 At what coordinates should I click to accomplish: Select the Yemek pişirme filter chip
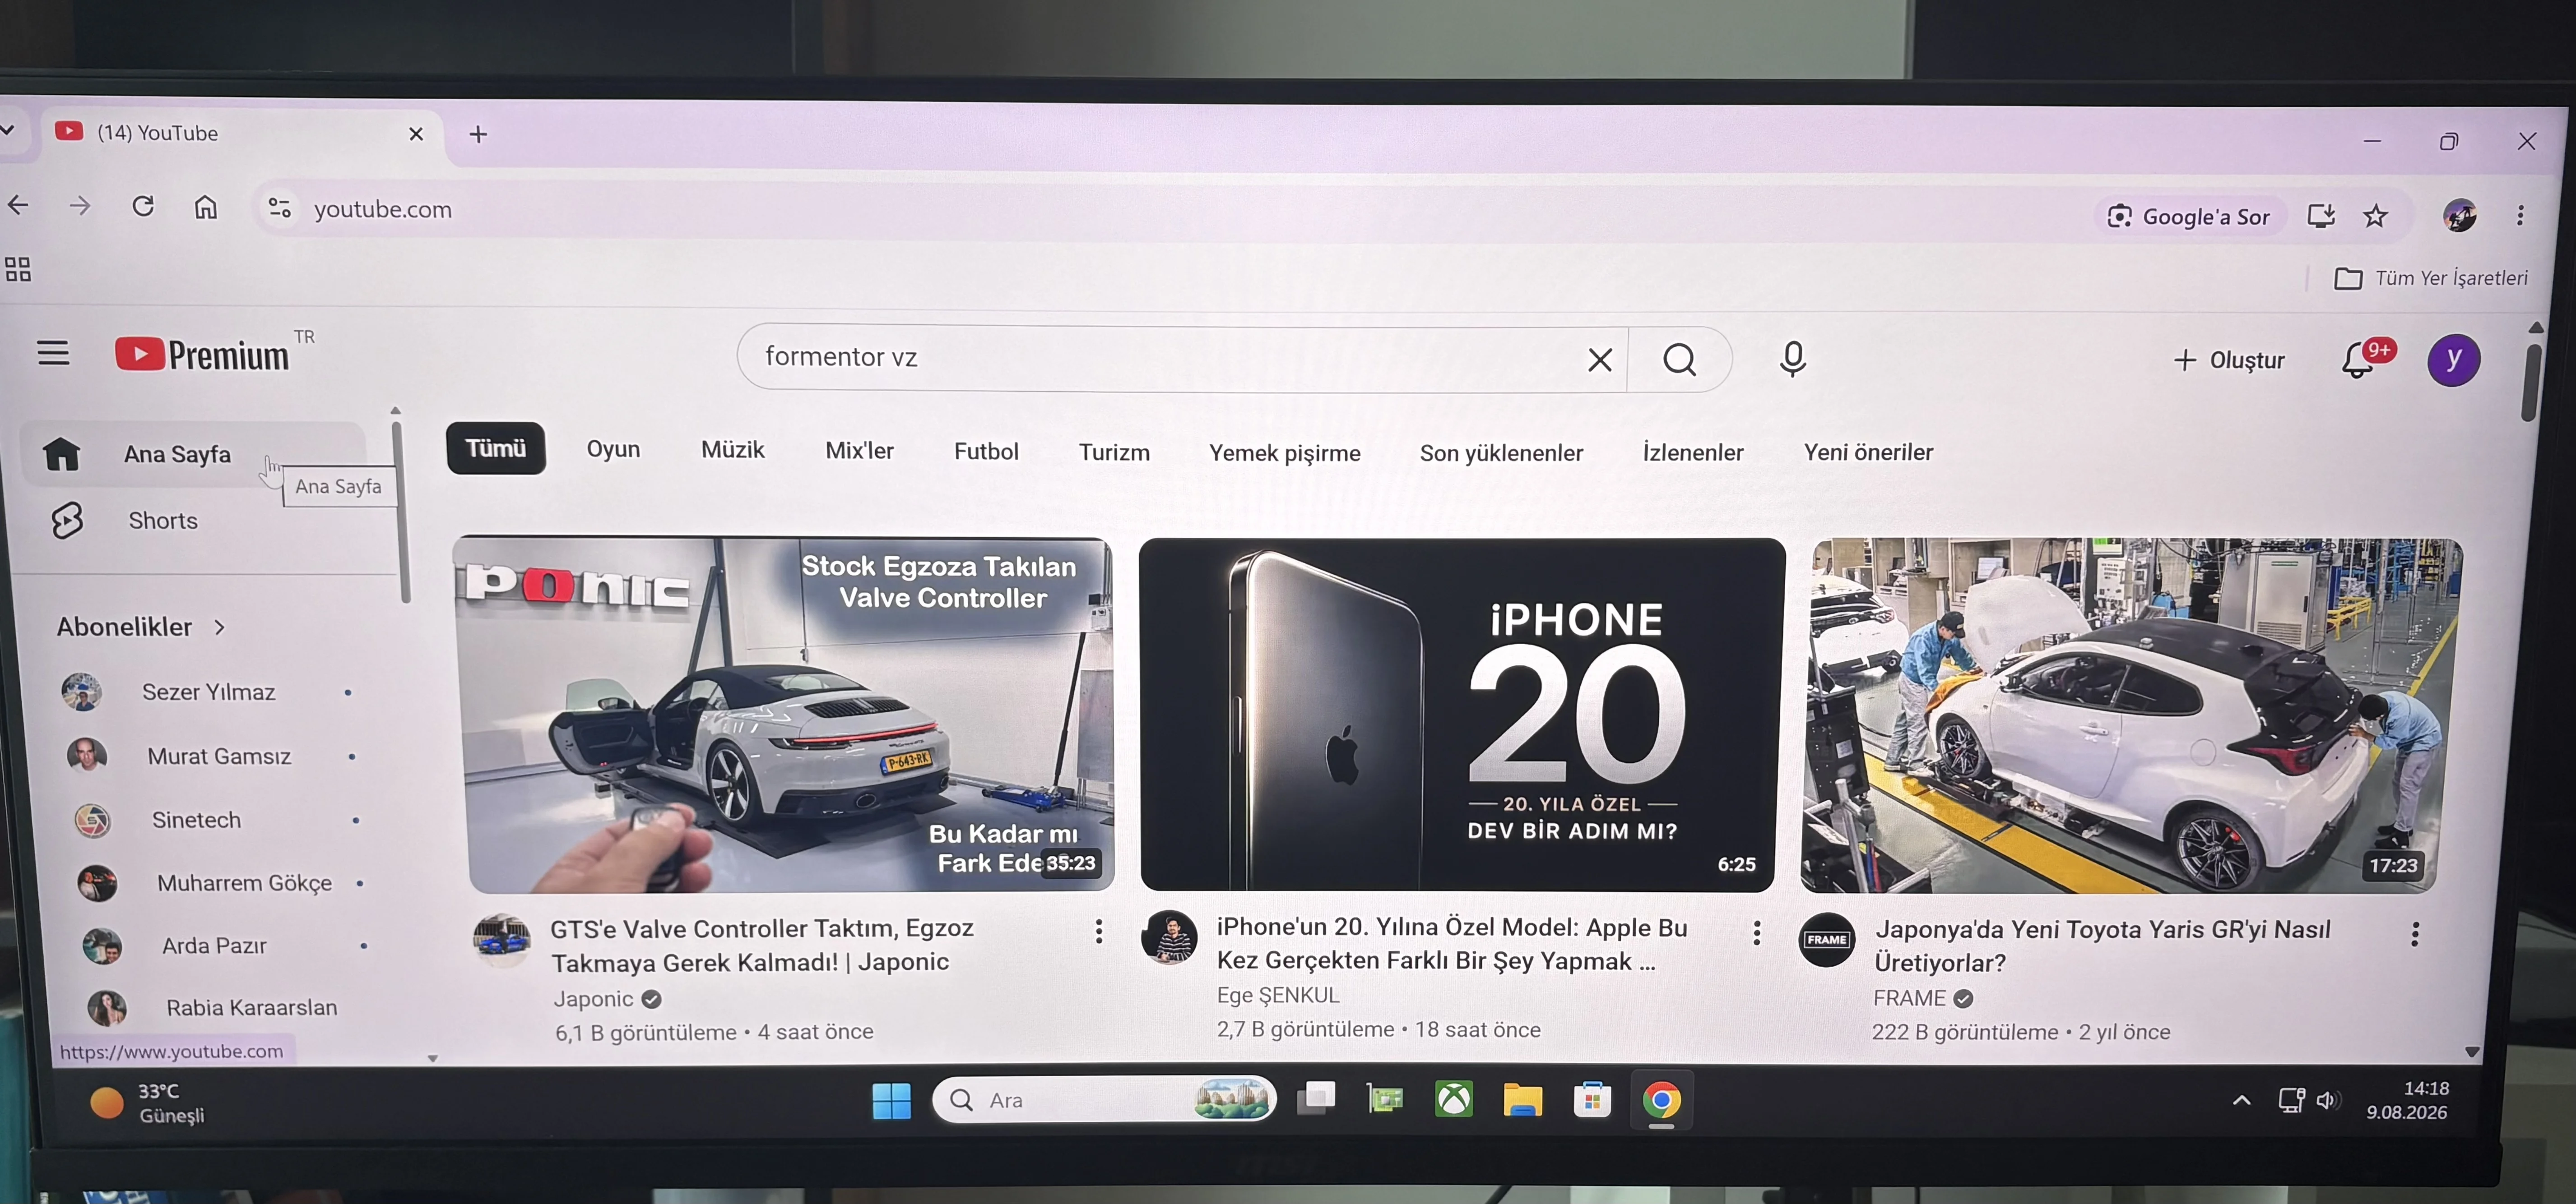(1284, 454)
